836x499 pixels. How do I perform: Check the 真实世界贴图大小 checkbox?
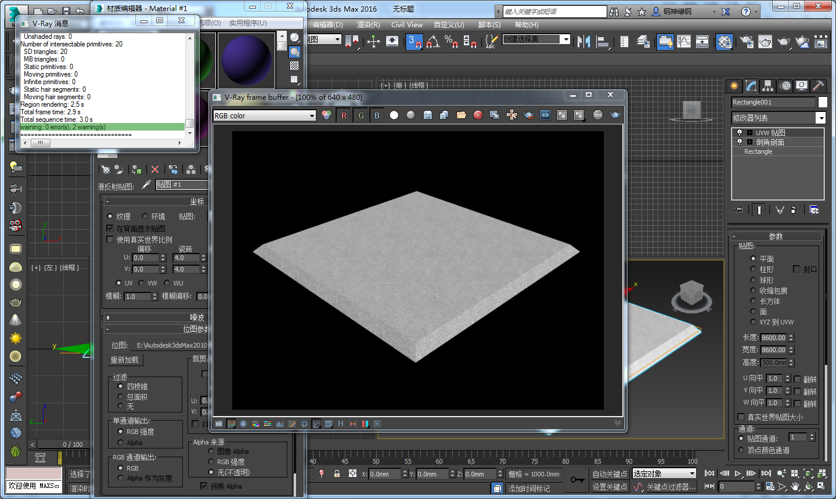tap(741, 417)
